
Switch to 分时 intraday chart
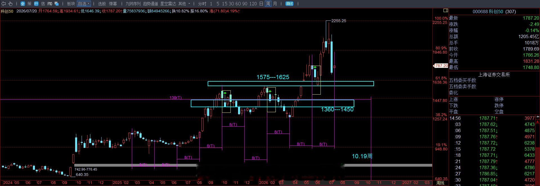[x=202, y=4]
